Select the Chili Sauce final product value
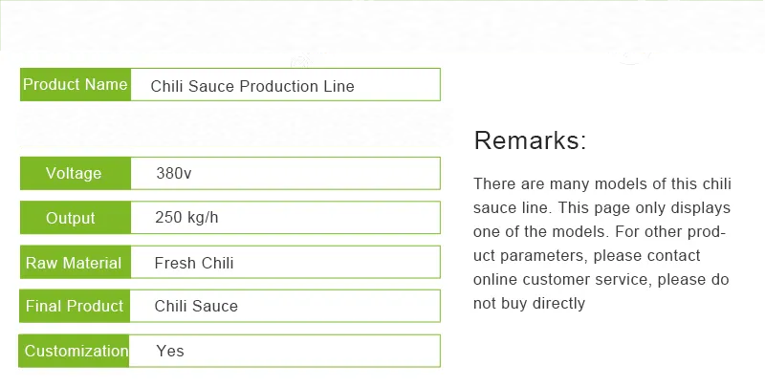This screenshot has width=765, height=386. coord(196,307)
